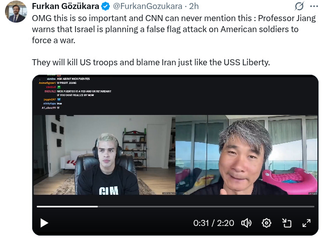Open the video settings gear
Viewport: 324px width, 240px height.
coord(267,223)
